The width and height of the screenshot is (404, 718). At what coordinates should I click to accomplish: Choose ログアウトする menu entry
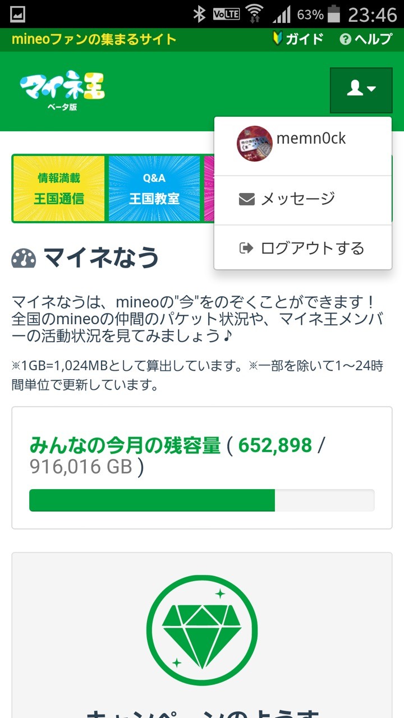pos(303,248)
